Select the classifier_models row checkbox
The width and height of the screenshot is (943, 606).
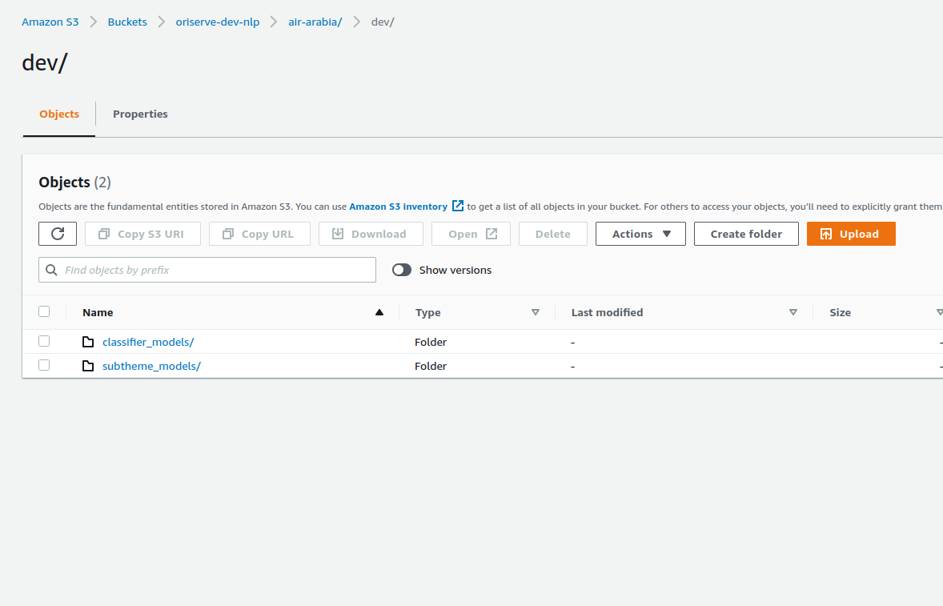pyautogui.click(x=44, y=340)
